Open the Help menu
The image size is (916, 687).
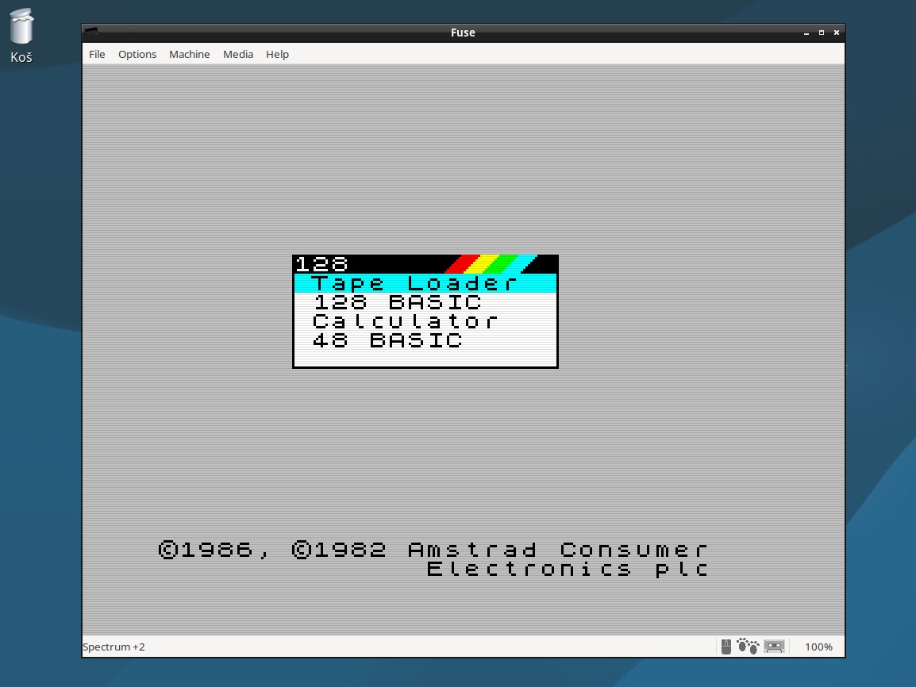pos(278,54)
